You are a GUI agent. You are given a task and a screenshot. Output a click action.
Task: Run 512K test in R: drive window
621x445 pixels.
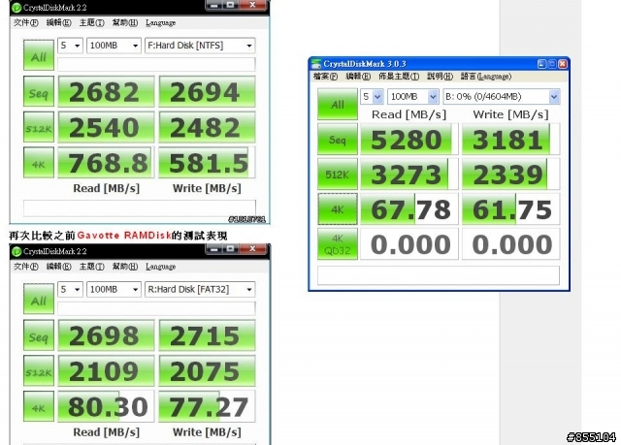(x=39, y=371)
